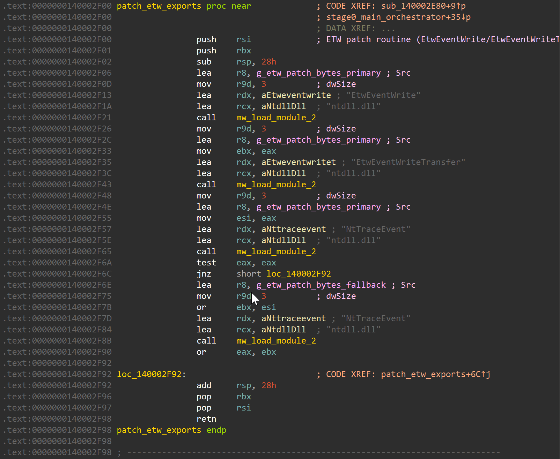The width and height of the screenshot is (560, 459).
Task: Click the address .text:0000000140002F6C
Action: tap(58, 274)
